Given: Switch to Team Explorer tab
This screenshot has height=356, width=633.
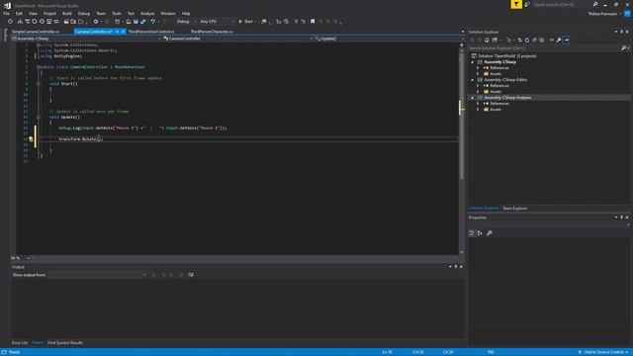Looking at the screenshot, I should (514, 209).
